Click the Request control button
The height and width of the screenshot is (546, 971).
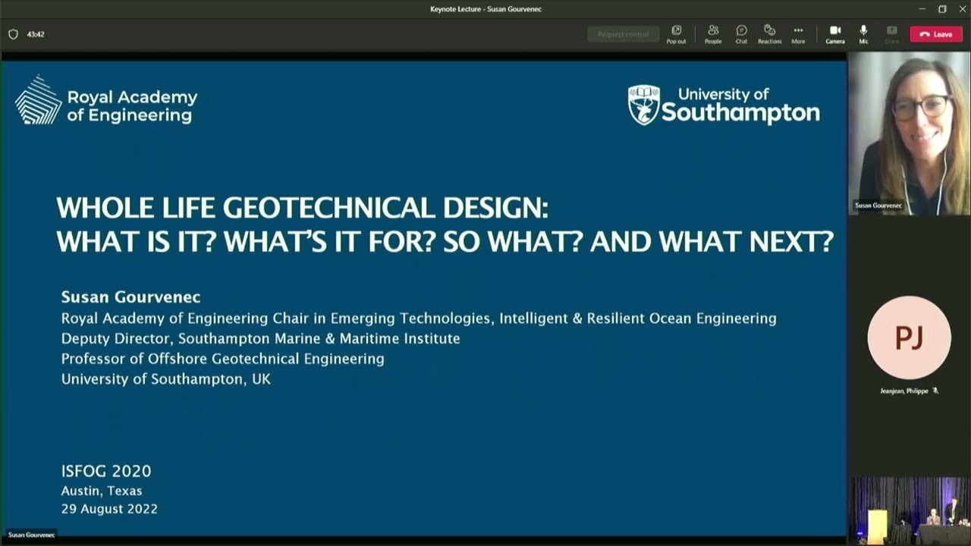(623, 34)
